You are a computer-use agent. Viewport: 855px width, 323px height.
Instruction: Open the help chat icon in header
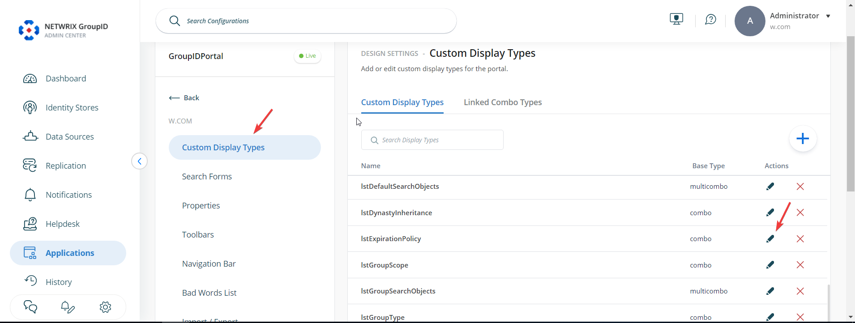pos(710,19)
